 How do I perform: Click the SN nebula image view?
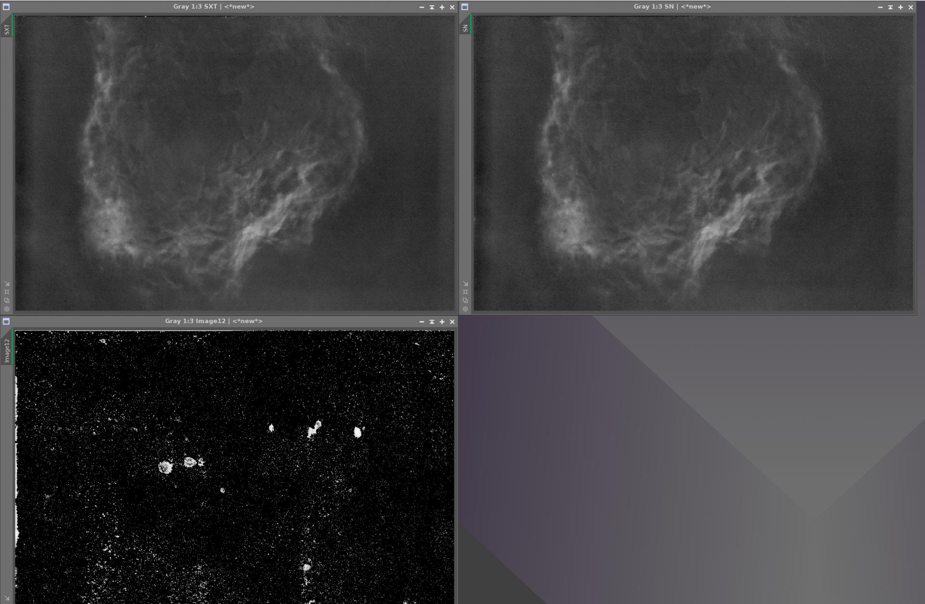pyautogui.click(x=693, y=163)
